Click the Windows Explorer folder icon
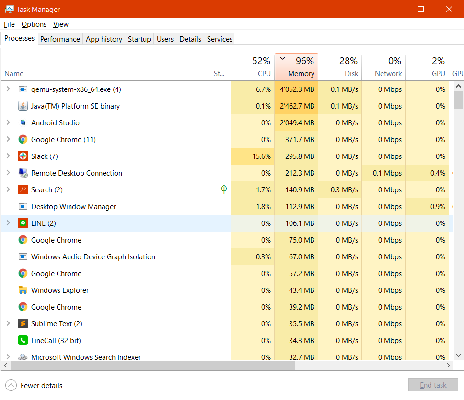 tap(23, 290)
